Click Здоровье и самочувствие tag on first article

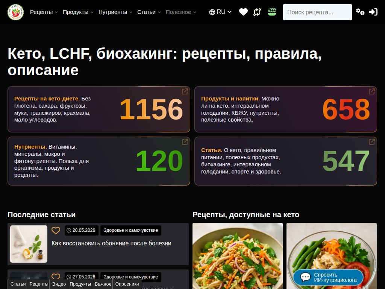click(x=130, y=230)
